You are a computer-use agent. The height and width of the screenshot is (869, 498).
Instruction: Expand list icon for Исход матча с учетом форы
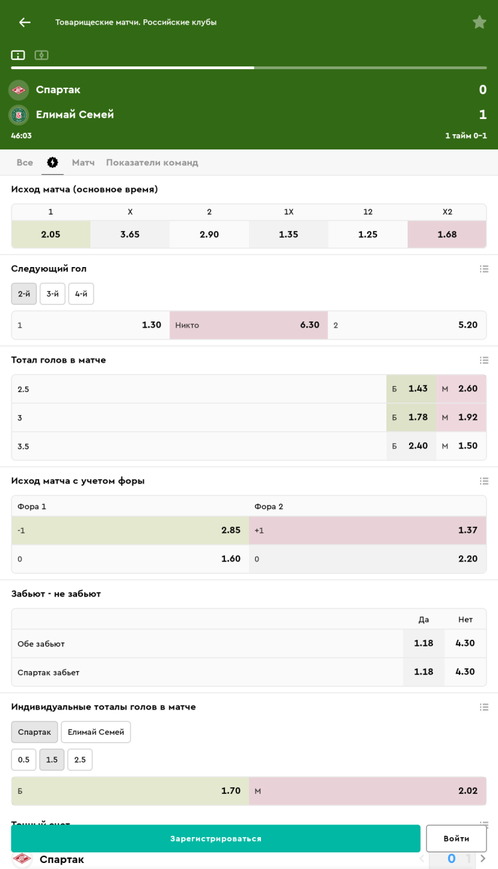click(484, 481)
